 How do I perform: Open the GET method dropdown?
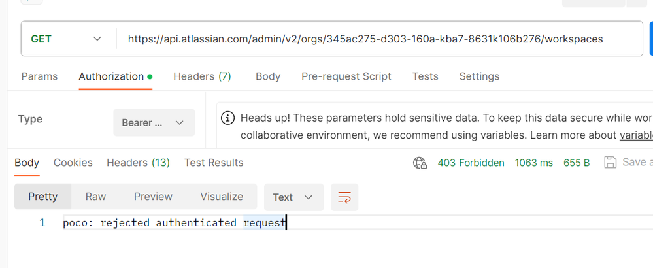tap(67, 39)
